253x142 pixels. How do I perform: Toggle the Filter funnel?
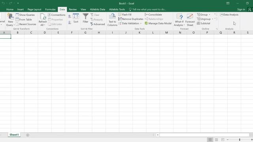[85, 18]
